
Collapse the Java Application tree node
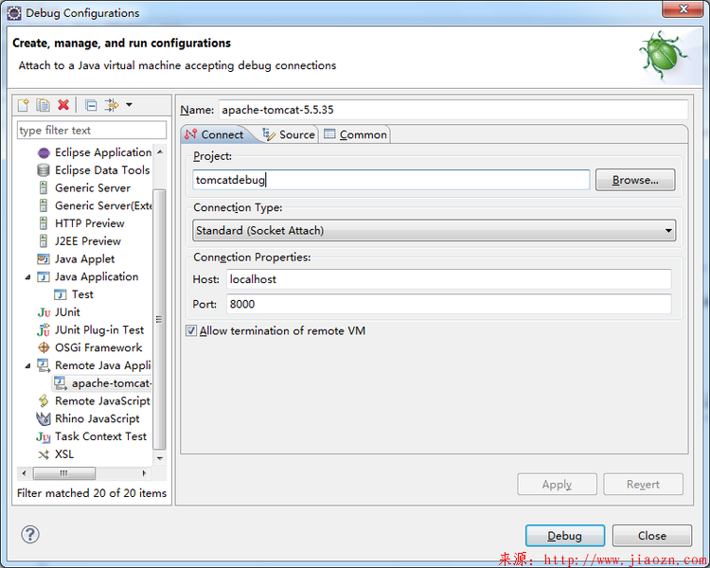(28, 276)
